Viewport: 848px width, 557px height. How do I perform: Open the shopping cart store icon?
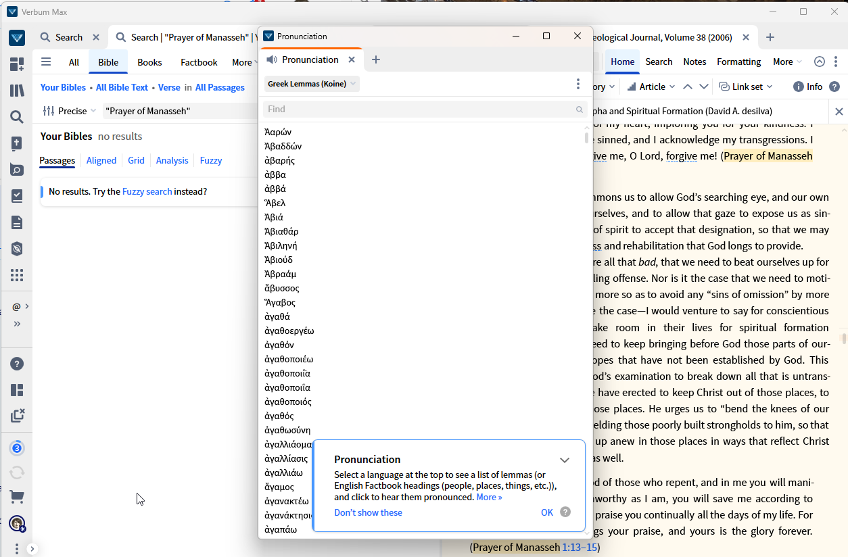17,498
